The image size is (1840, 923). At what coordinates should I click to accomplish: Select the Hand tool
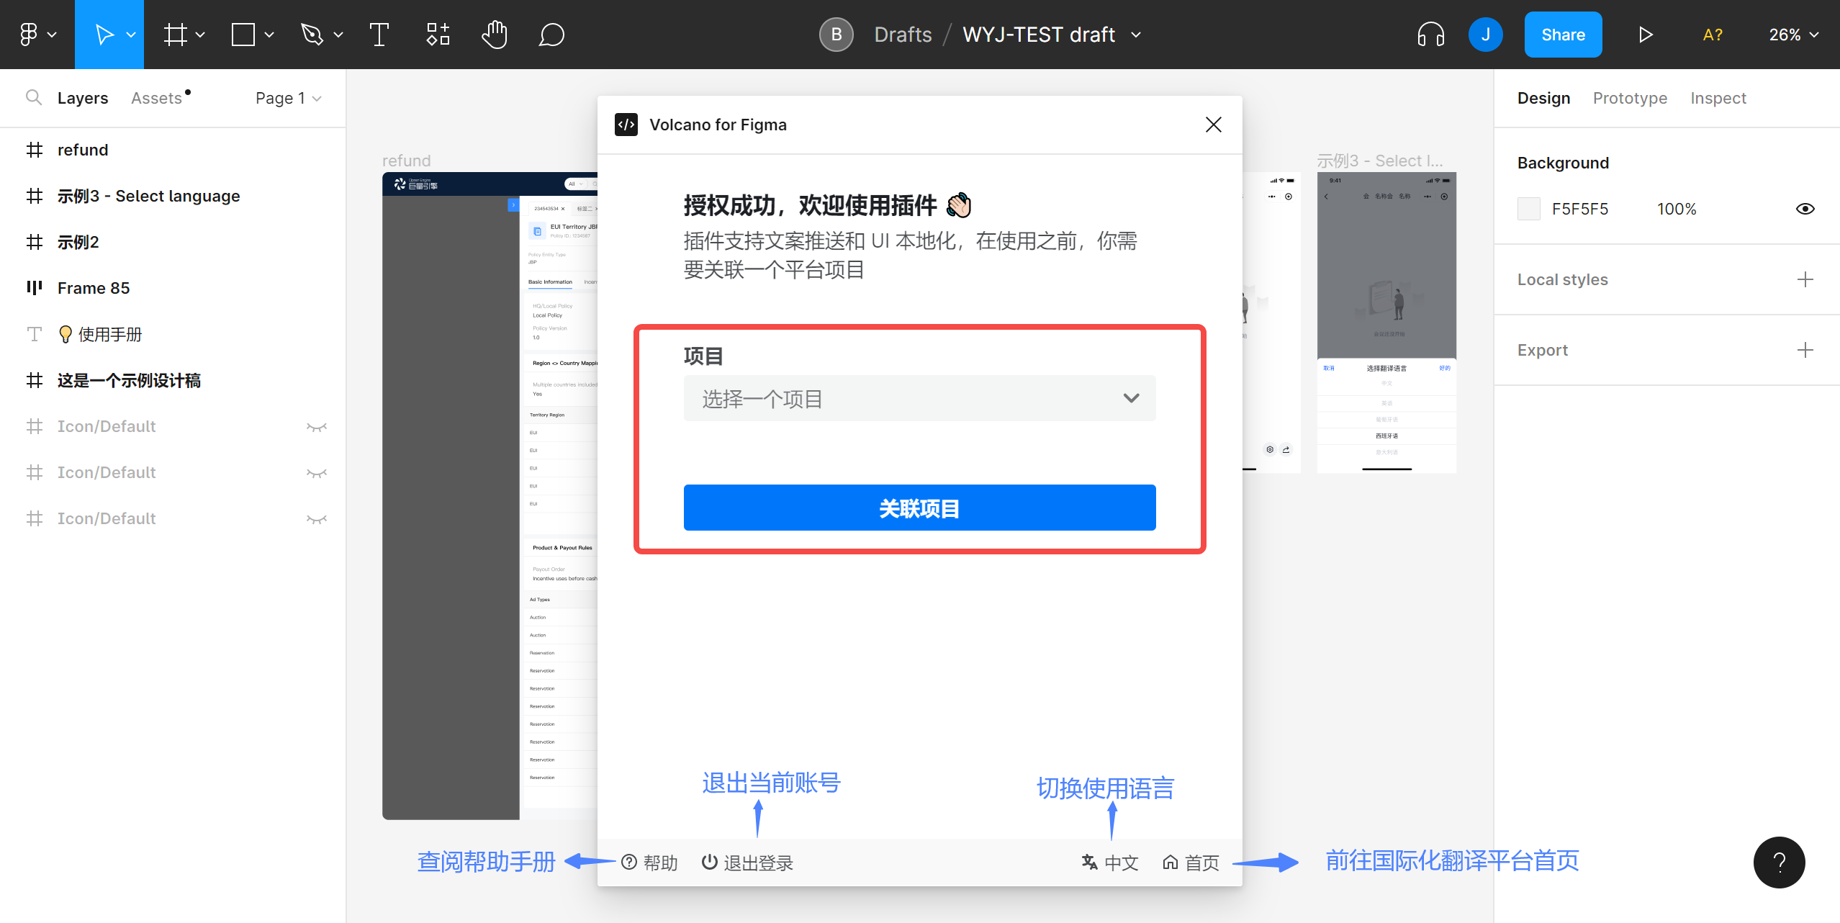coord(494,35)
